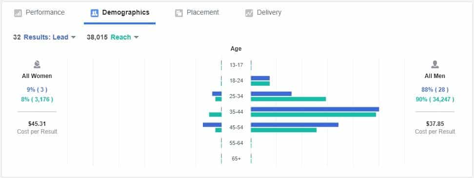Screen dimensions: 474x178
Task: Click men's 18-24 blue results bar
Action: click(x=260, y=78)
